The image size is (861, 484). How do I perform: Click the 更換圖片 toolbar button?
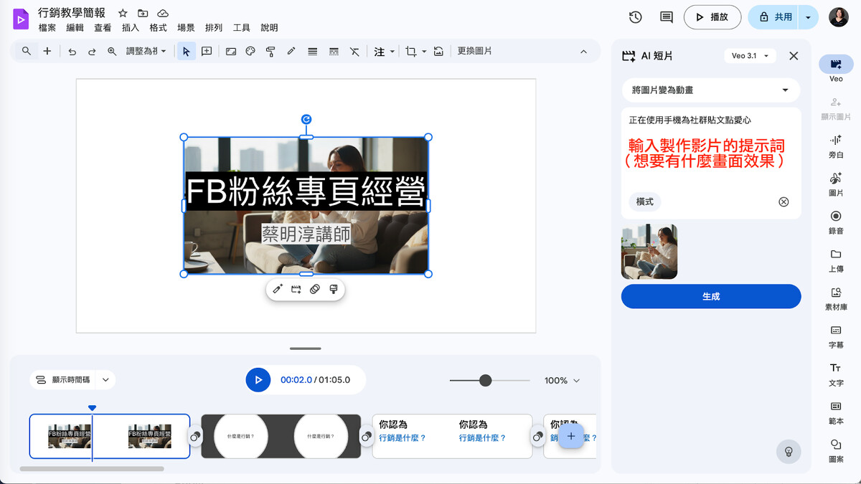[x=474, y=52]
